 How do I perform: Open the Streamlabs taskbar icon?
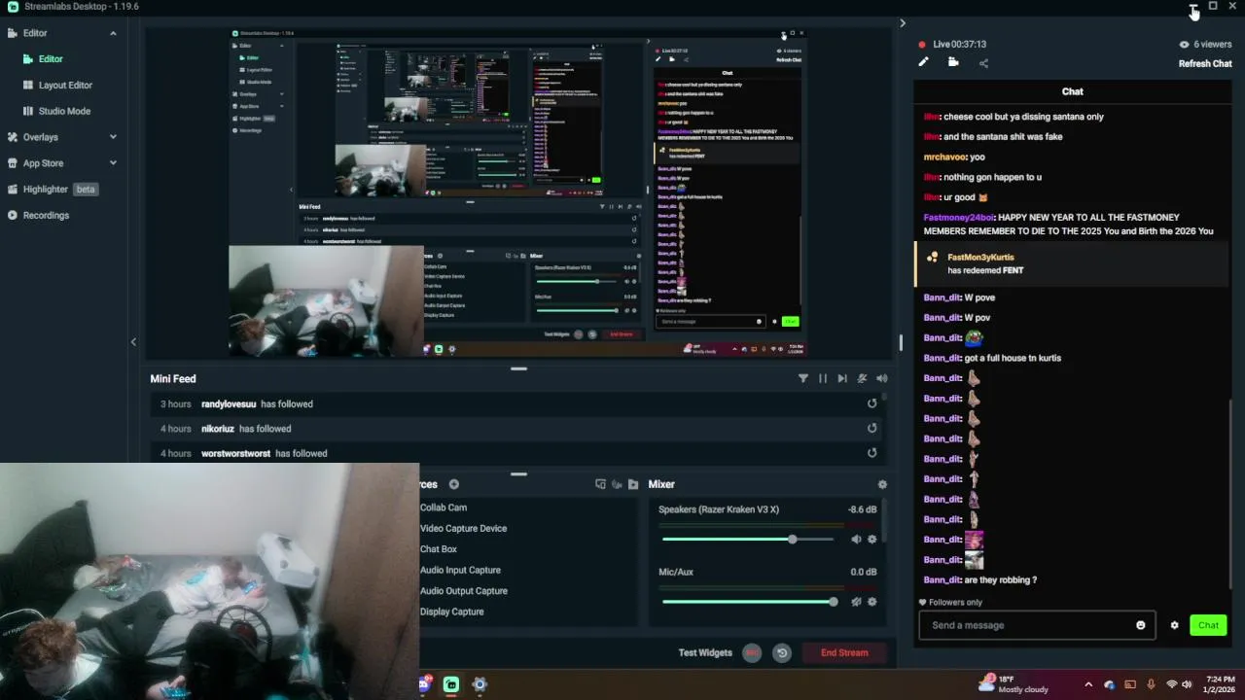point(451,684)
